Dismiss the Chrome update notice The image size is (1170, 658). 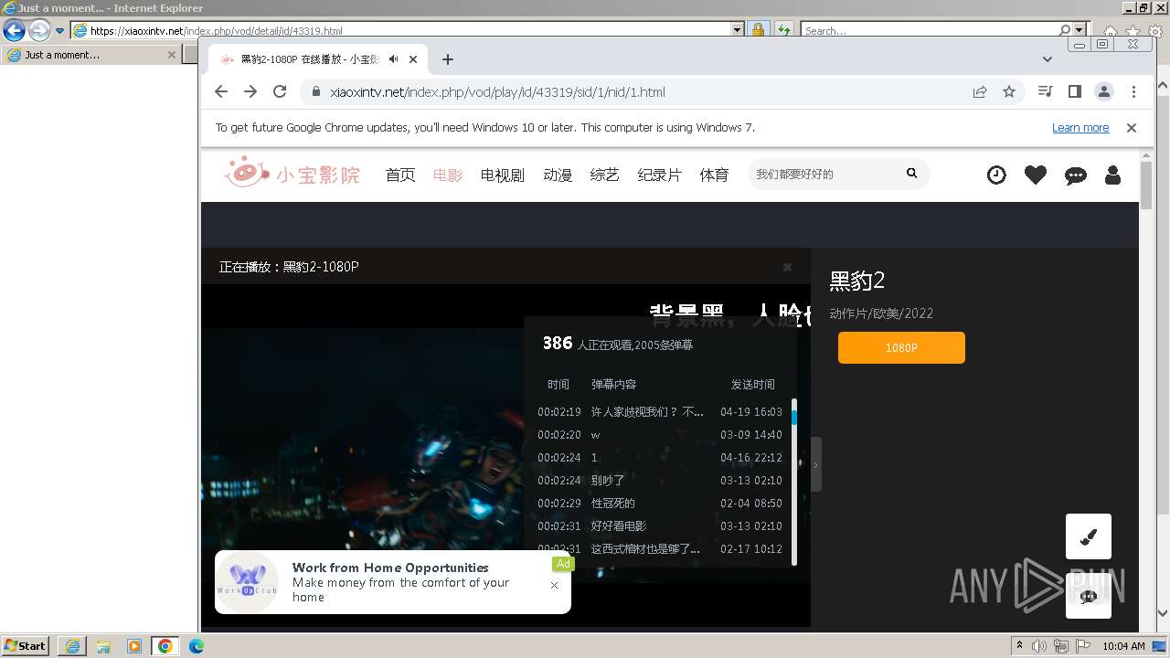(x=1132, y=128)
